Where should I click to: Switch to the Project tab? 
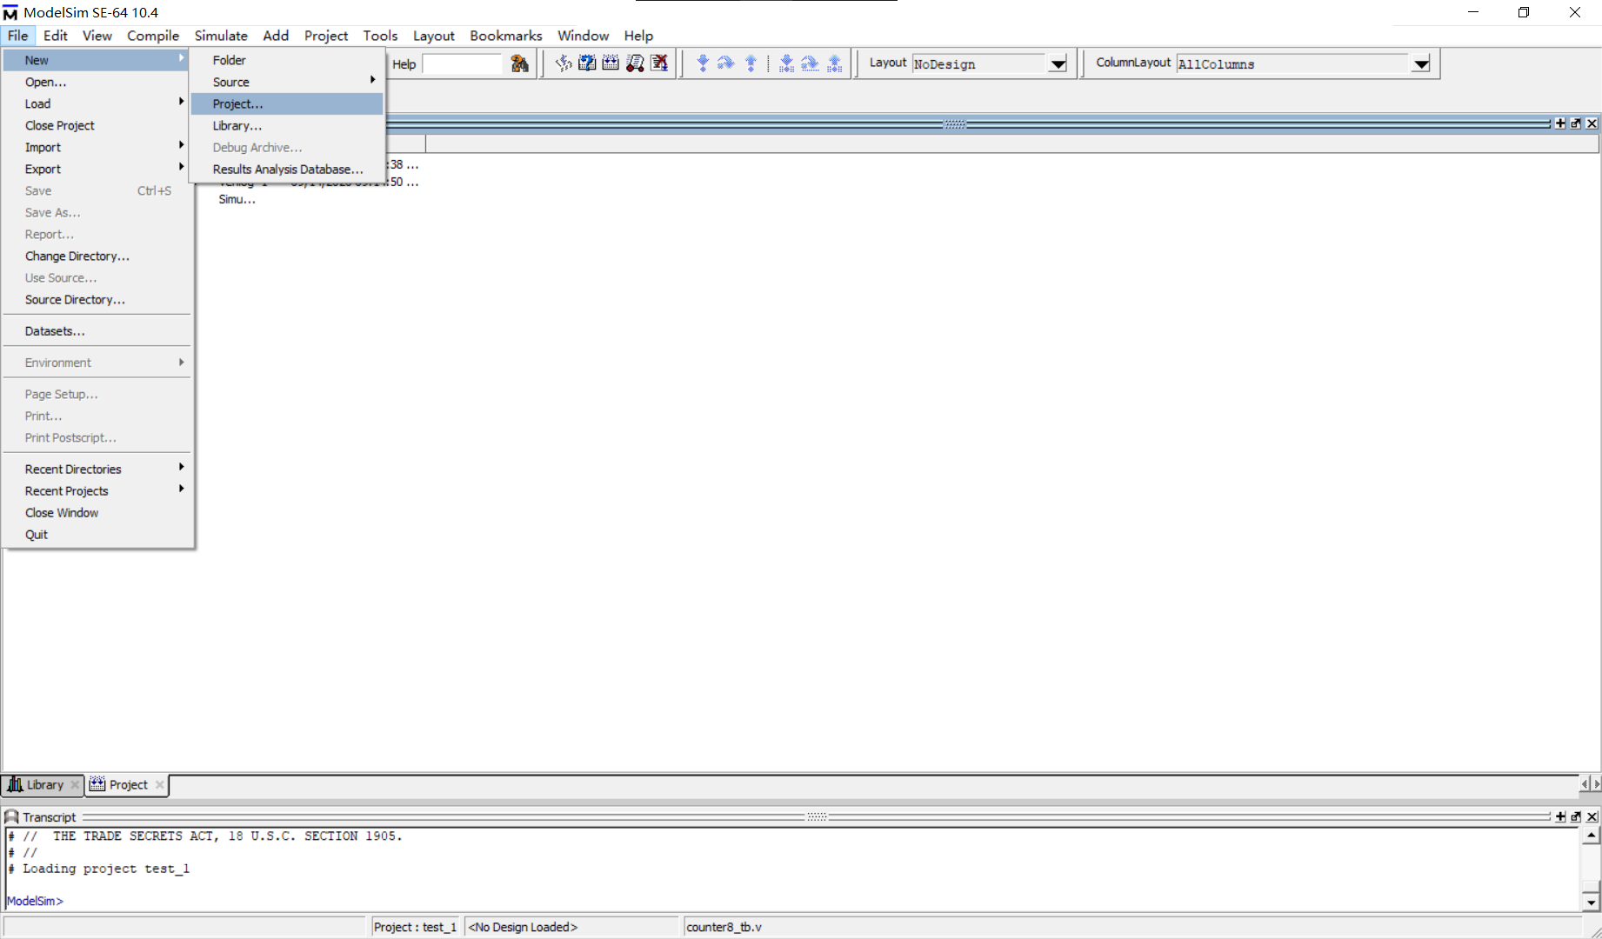[127, 784]
